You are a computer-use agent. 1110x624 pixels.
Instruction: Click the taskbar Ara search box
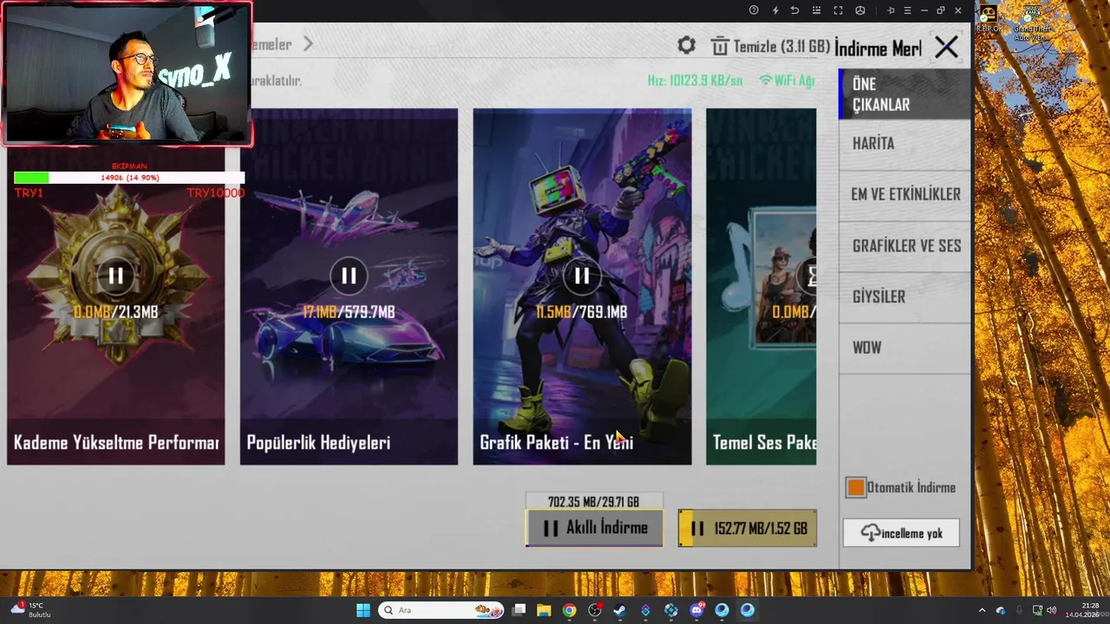[439, 610]
